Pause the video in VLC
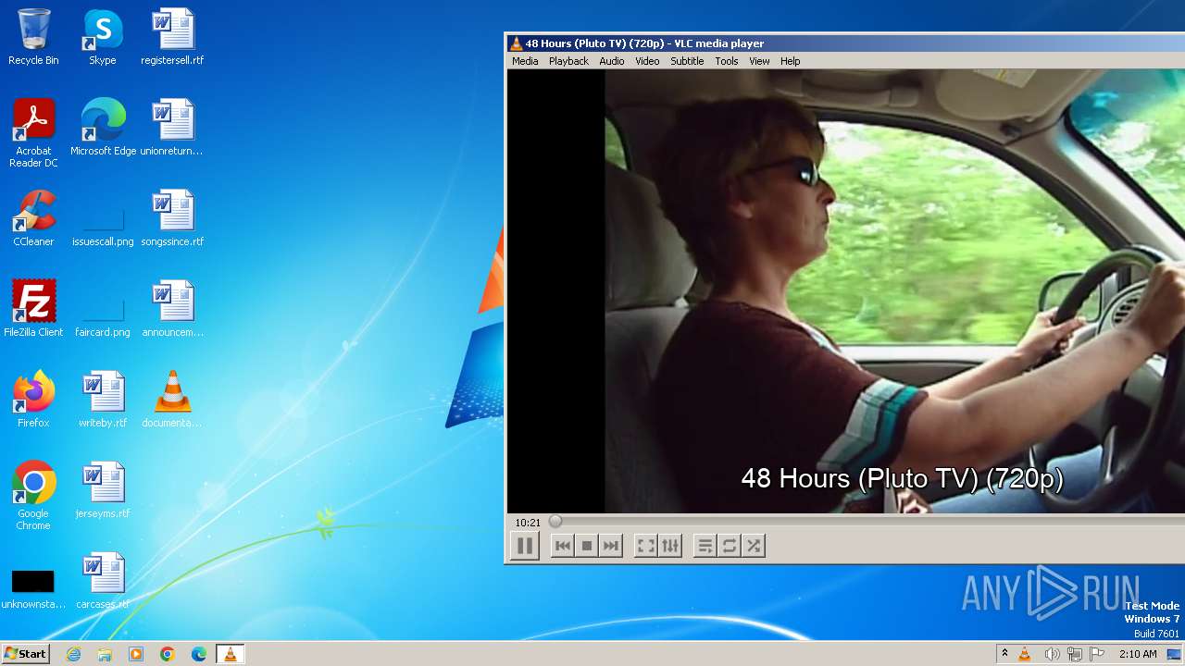This screenshot has height=666, width=1185. point(524,546)
